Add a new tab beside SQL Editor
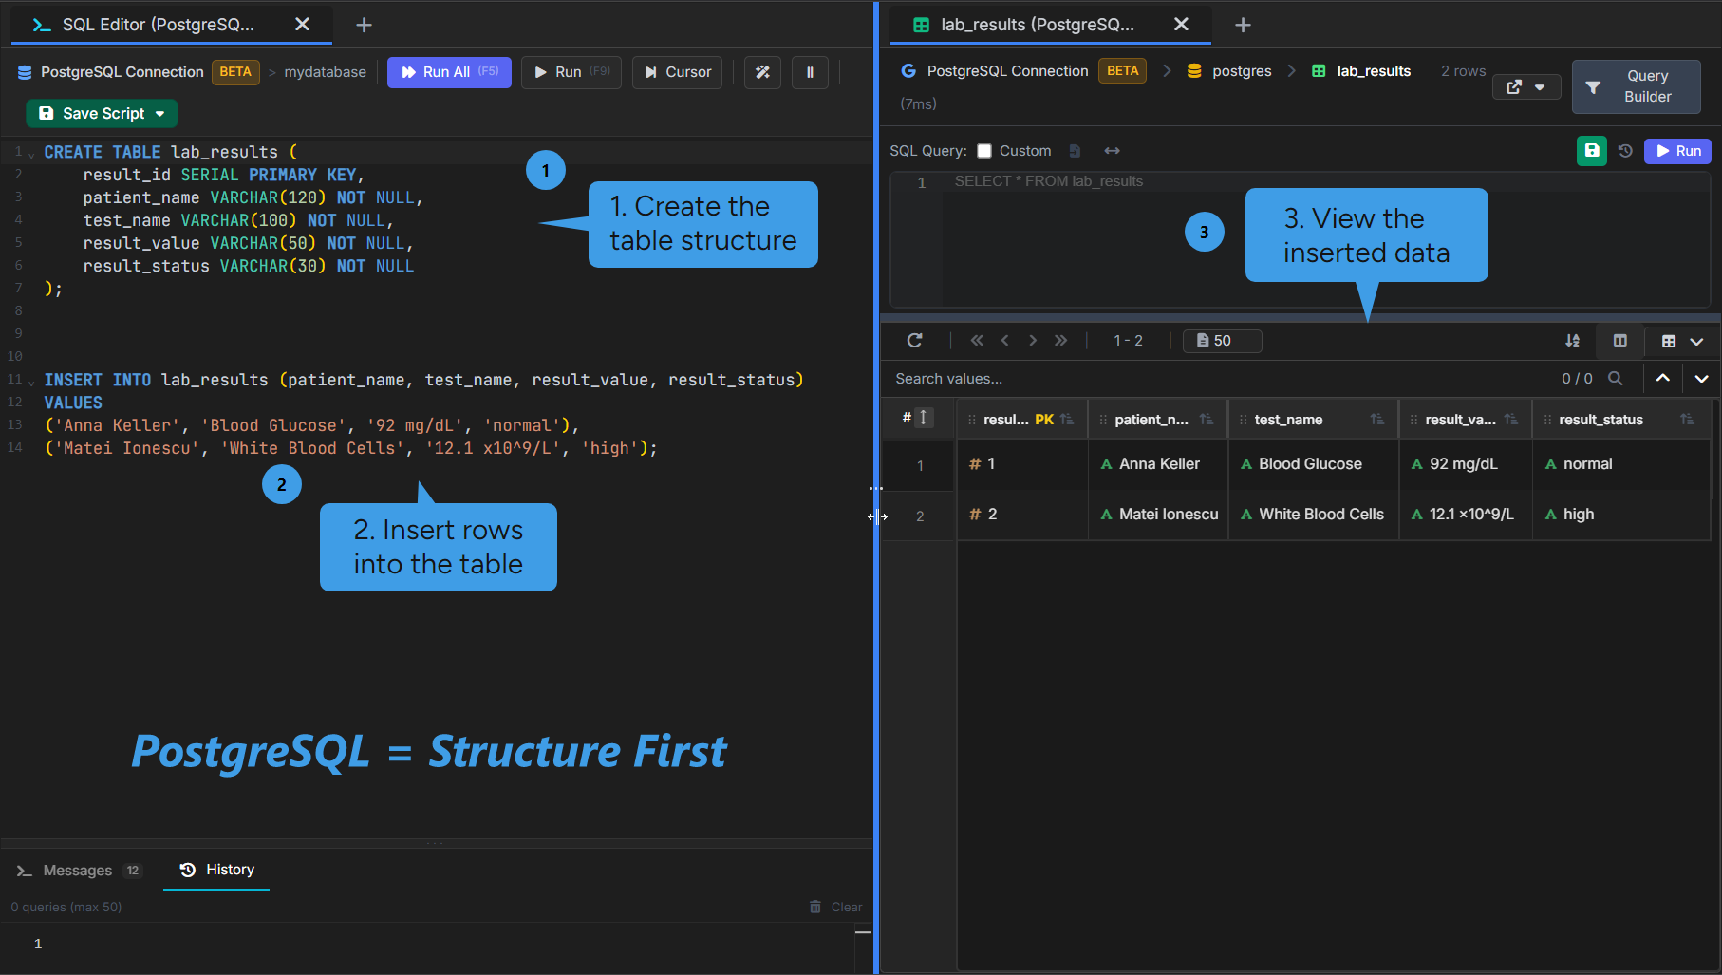Screen dimensions: 1722x975 coord(364,25)
